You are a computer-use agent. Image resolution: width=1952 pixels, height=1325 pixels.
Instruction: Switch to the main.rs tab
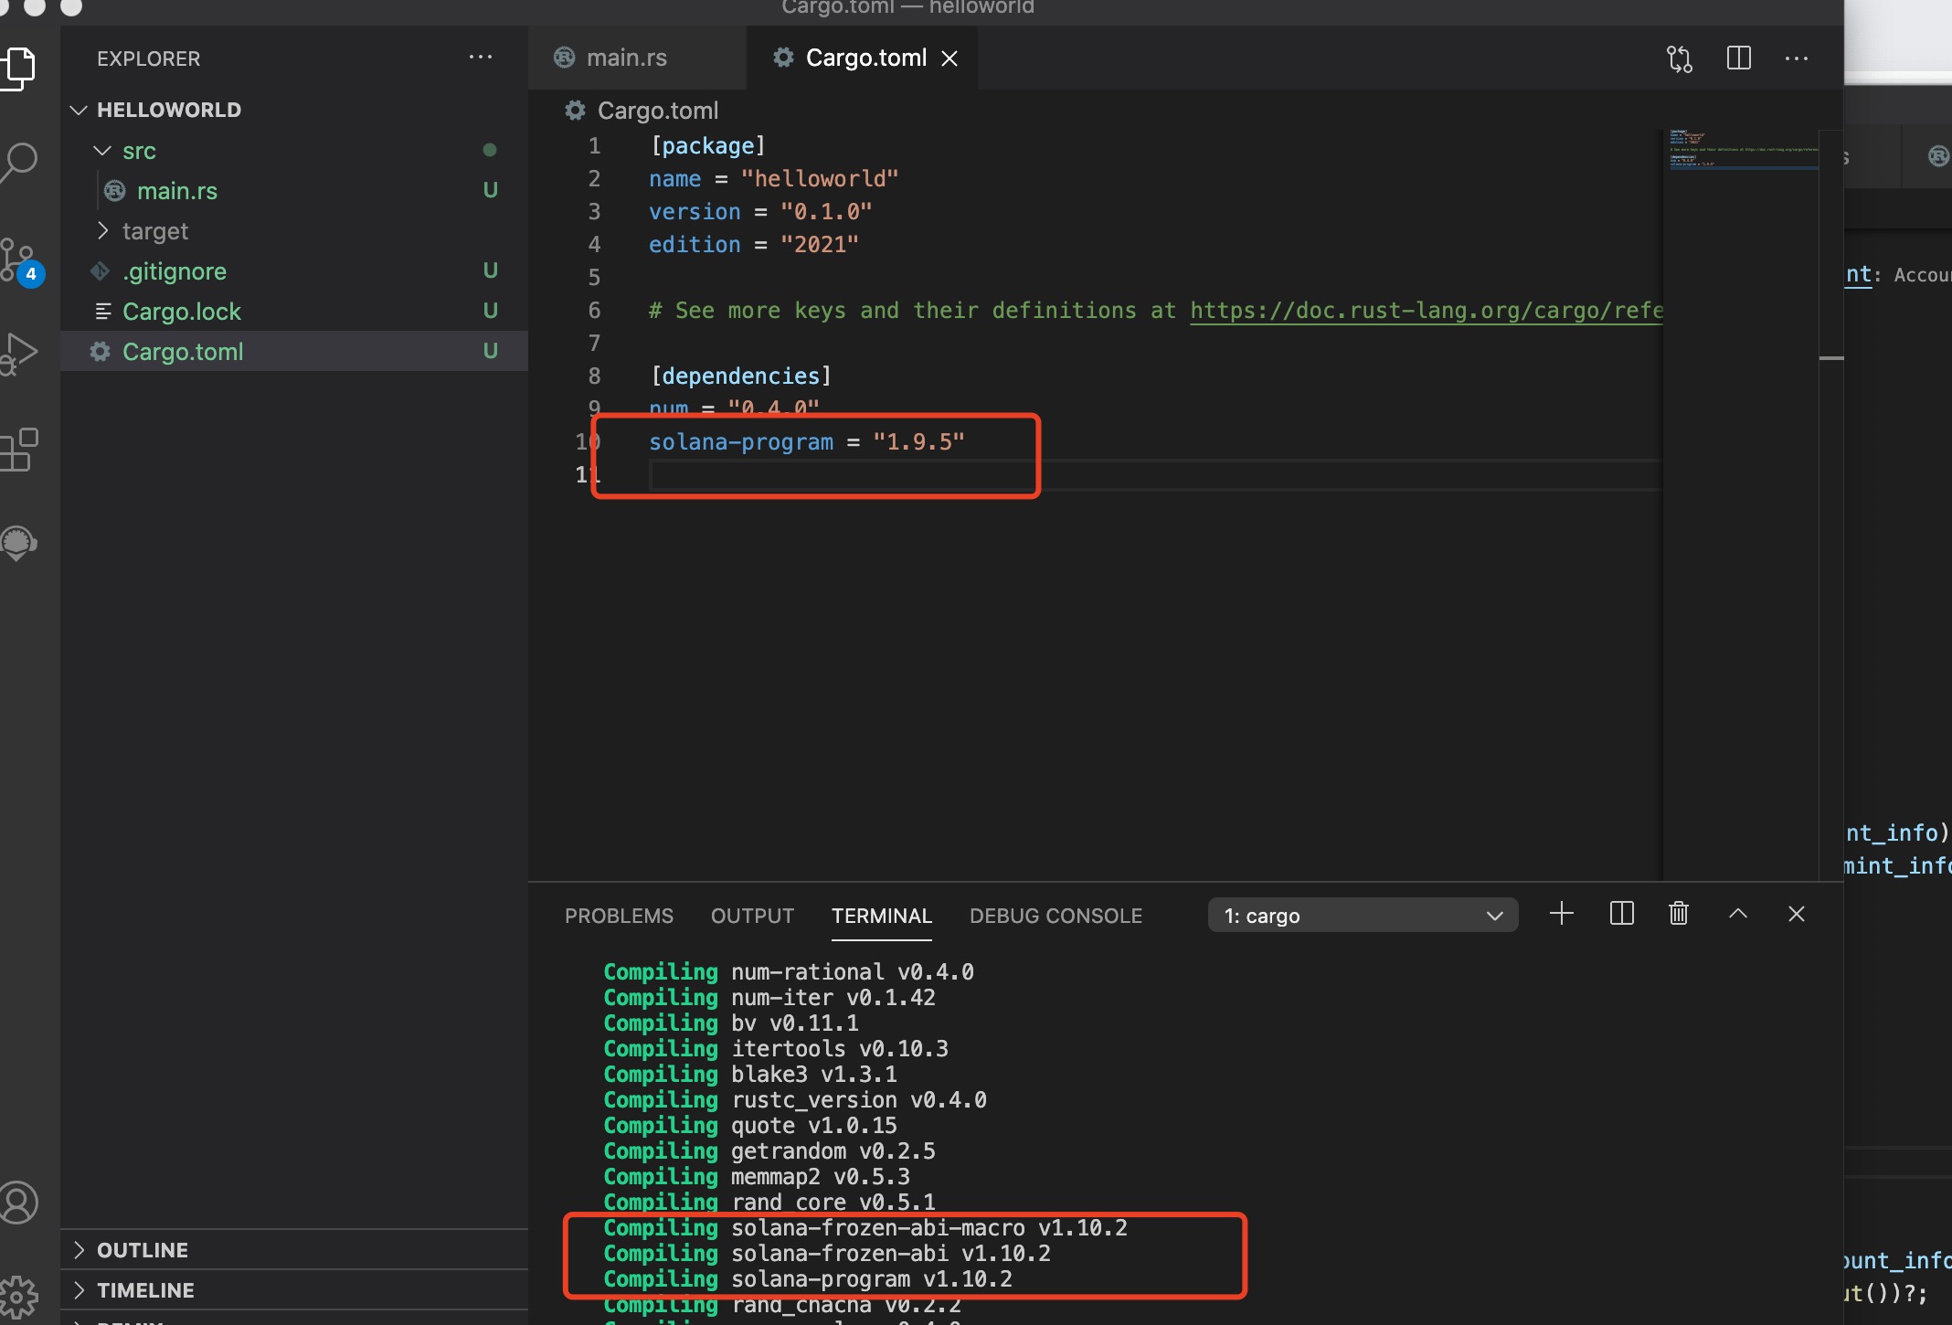(625, 57)
